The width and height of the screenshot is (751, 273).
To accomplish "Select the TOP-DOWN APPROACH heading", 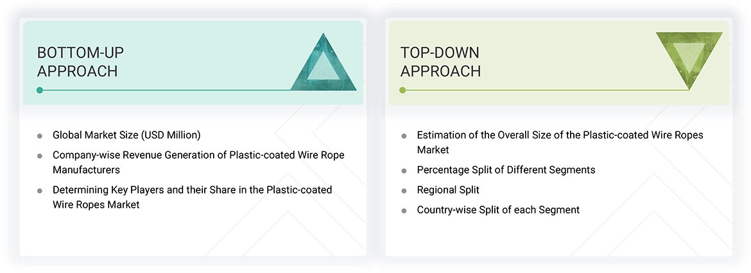I will tap(440, 62).
